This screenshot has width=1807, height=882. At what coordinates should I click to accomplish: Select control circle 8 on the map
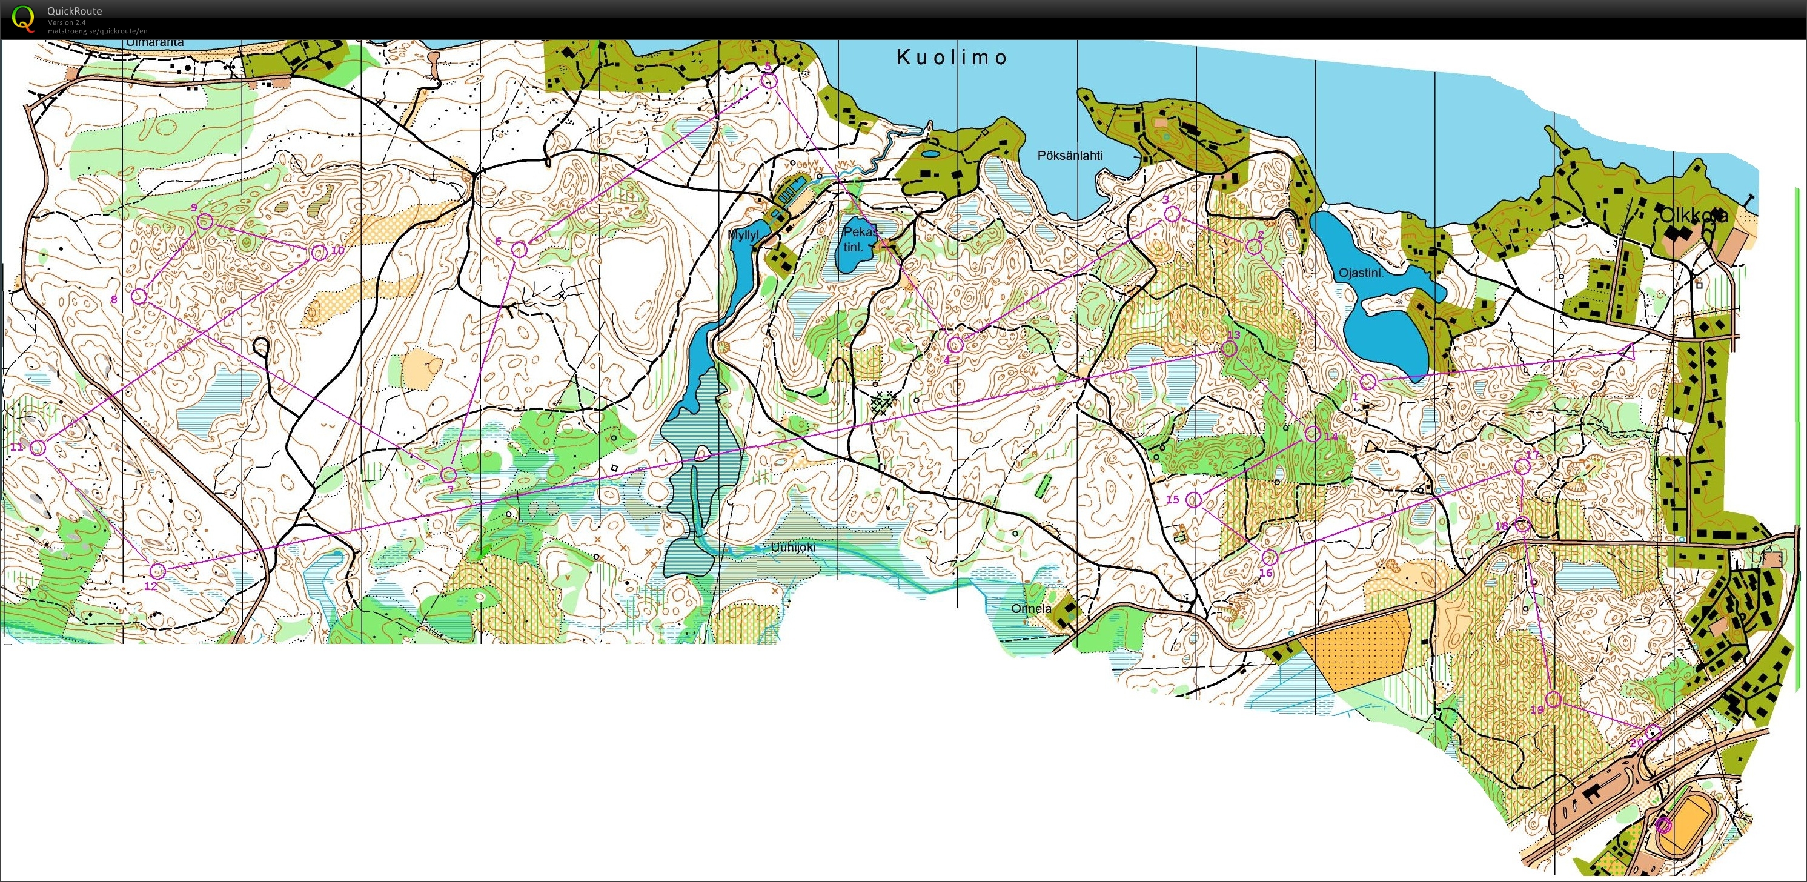coord(139,296)
